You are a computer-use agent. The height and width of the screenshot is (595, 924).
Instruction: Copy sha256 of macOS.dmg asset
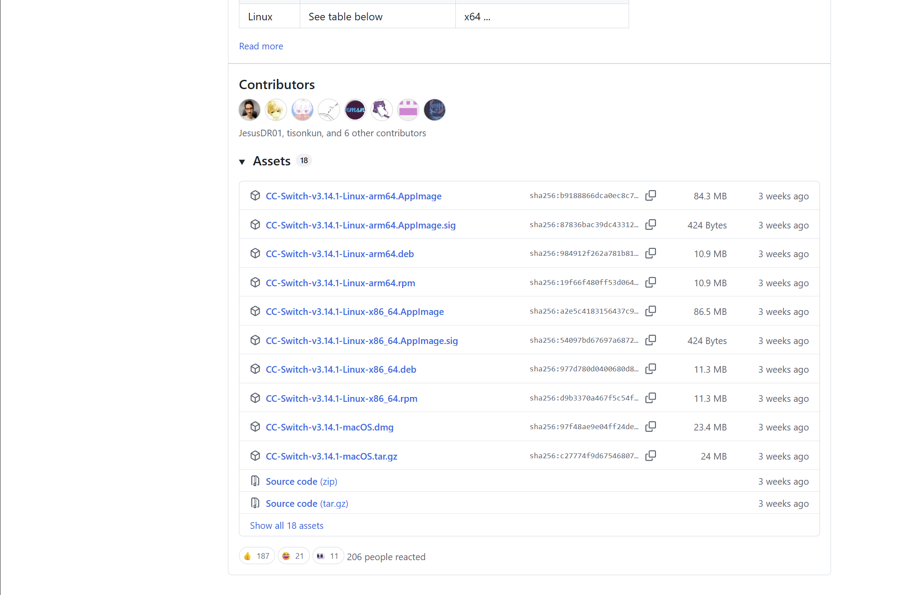click(x=651, y=427)
